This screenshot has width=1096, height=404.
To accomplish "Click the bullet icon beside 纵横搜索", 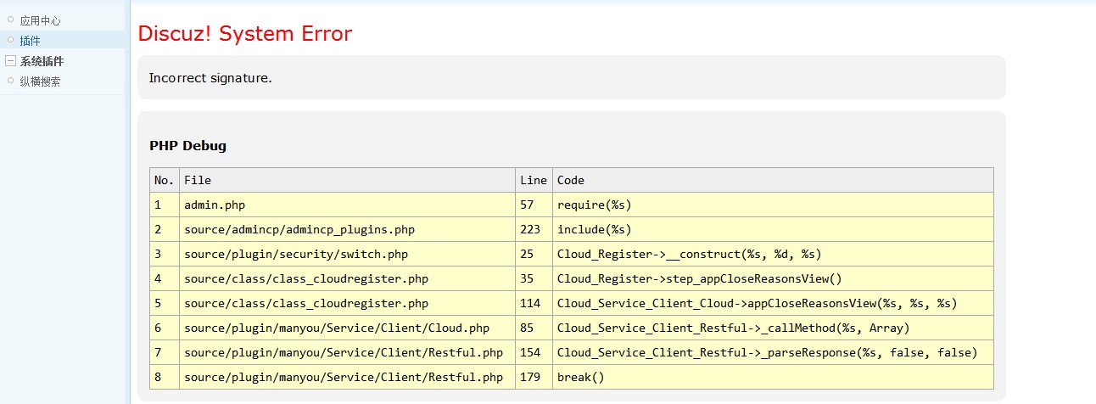I will pos(11,81).
